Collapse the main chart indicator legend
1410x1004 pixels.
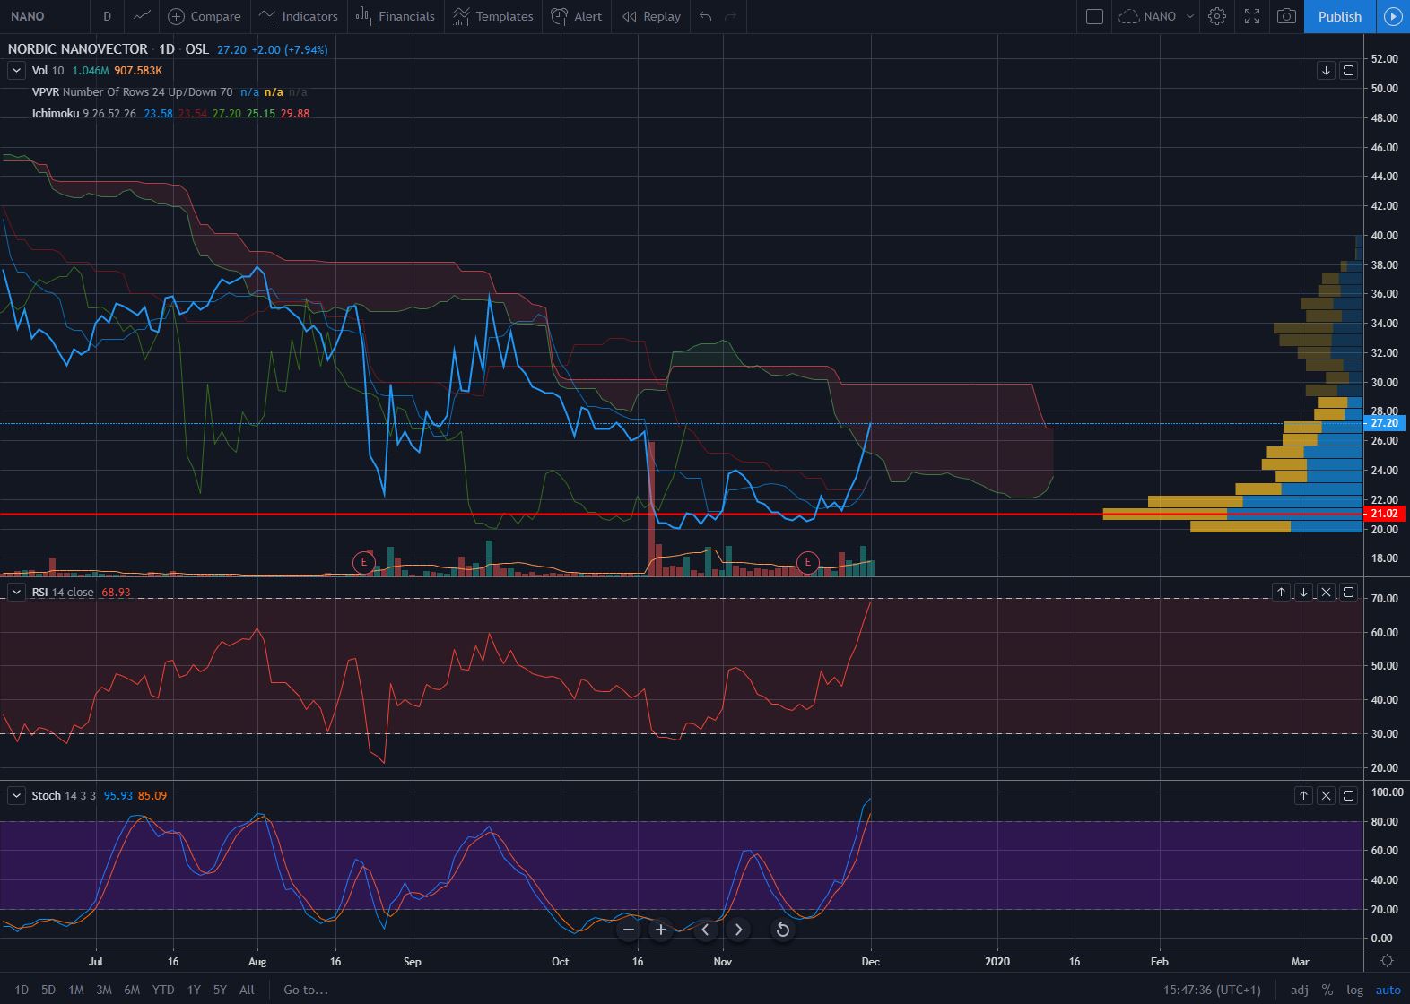point(16,70)
